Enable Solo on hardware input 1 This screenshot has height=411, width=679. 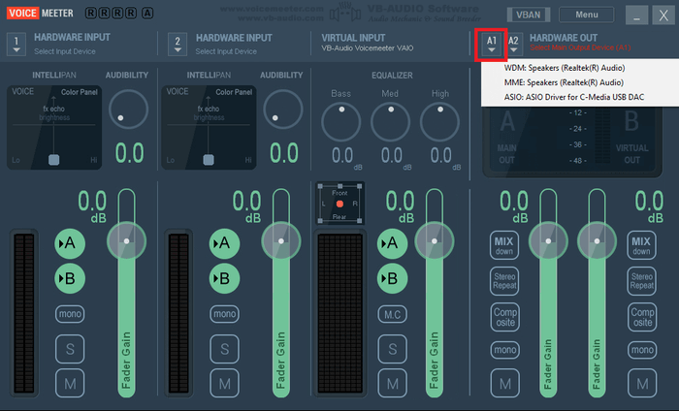pyautogui.click(x=70, y=349)
